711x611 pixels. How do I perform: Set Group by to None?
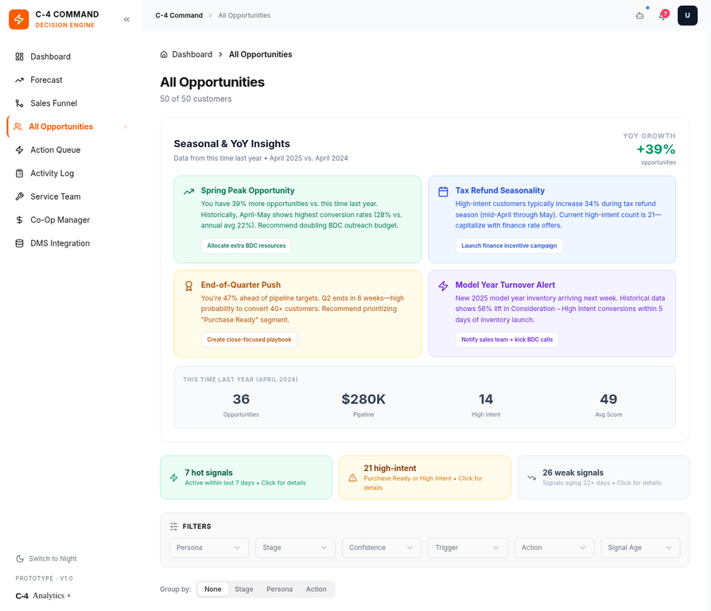coord(212,590)
